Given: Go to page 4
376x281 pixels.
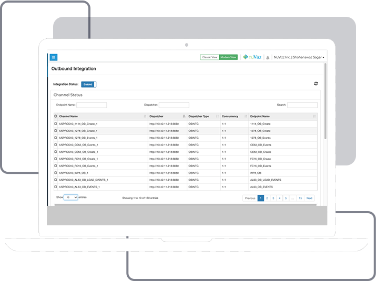Looking at the screenshot, I should [x=279, y=198].
